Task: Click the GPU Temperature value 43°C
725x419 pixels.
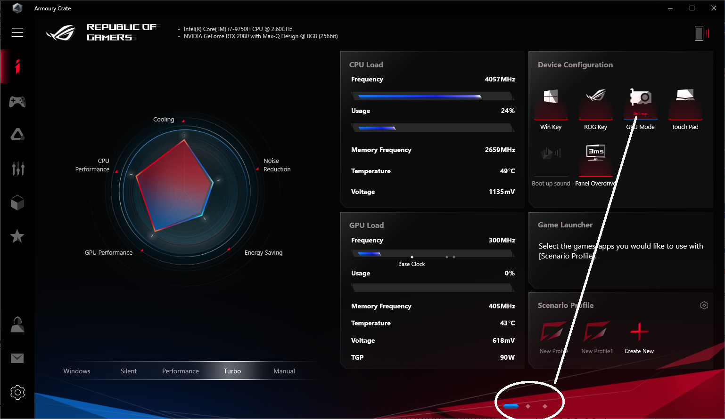Action: tap(507, 323)
